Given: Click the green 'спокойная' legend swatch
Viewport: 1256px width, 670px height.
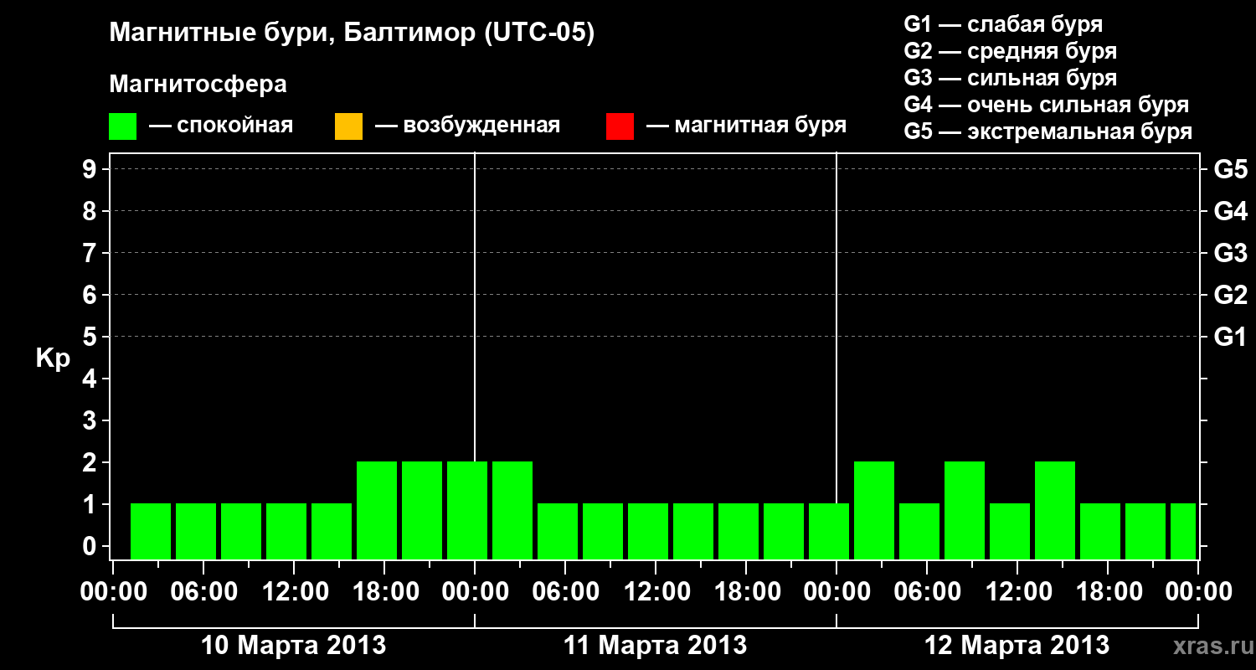Looking at the screenshot, I should coord(123,126).
